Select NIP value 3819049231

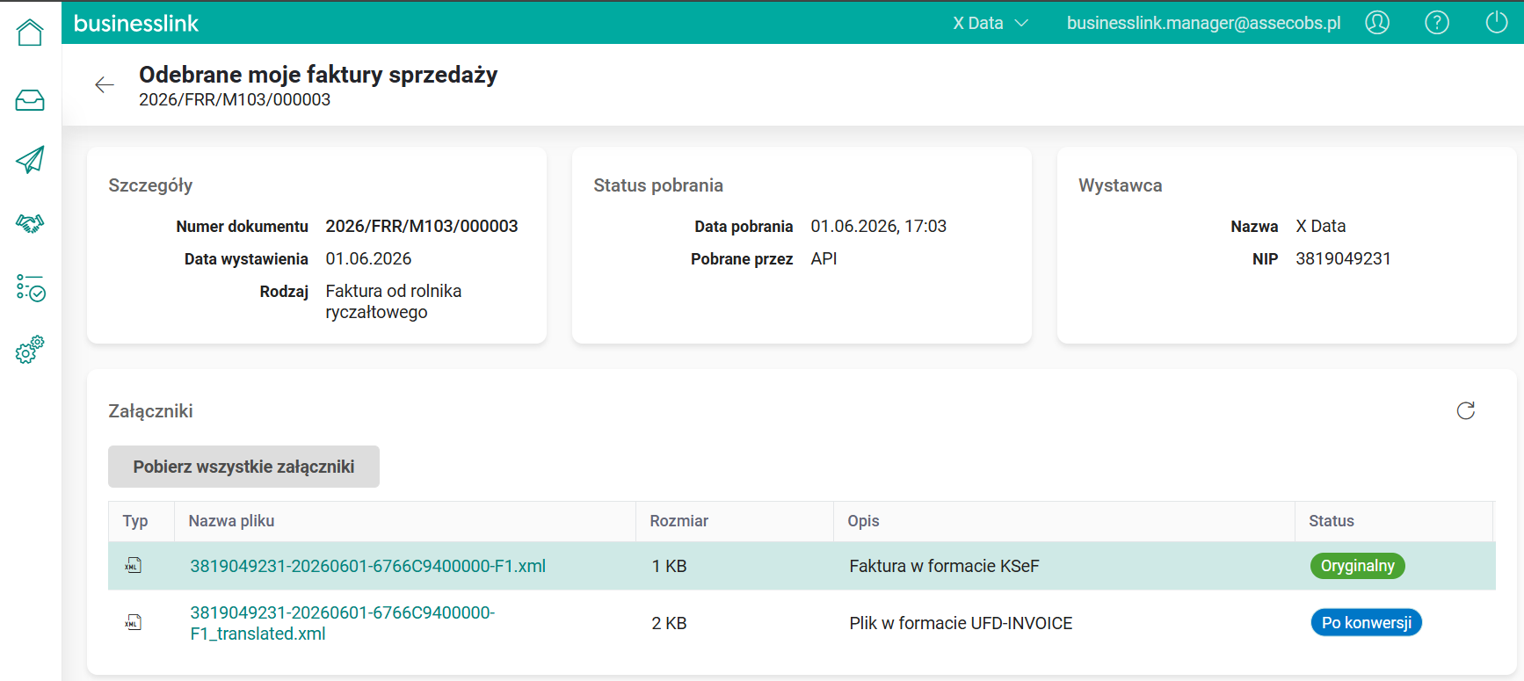point(1343,258)
